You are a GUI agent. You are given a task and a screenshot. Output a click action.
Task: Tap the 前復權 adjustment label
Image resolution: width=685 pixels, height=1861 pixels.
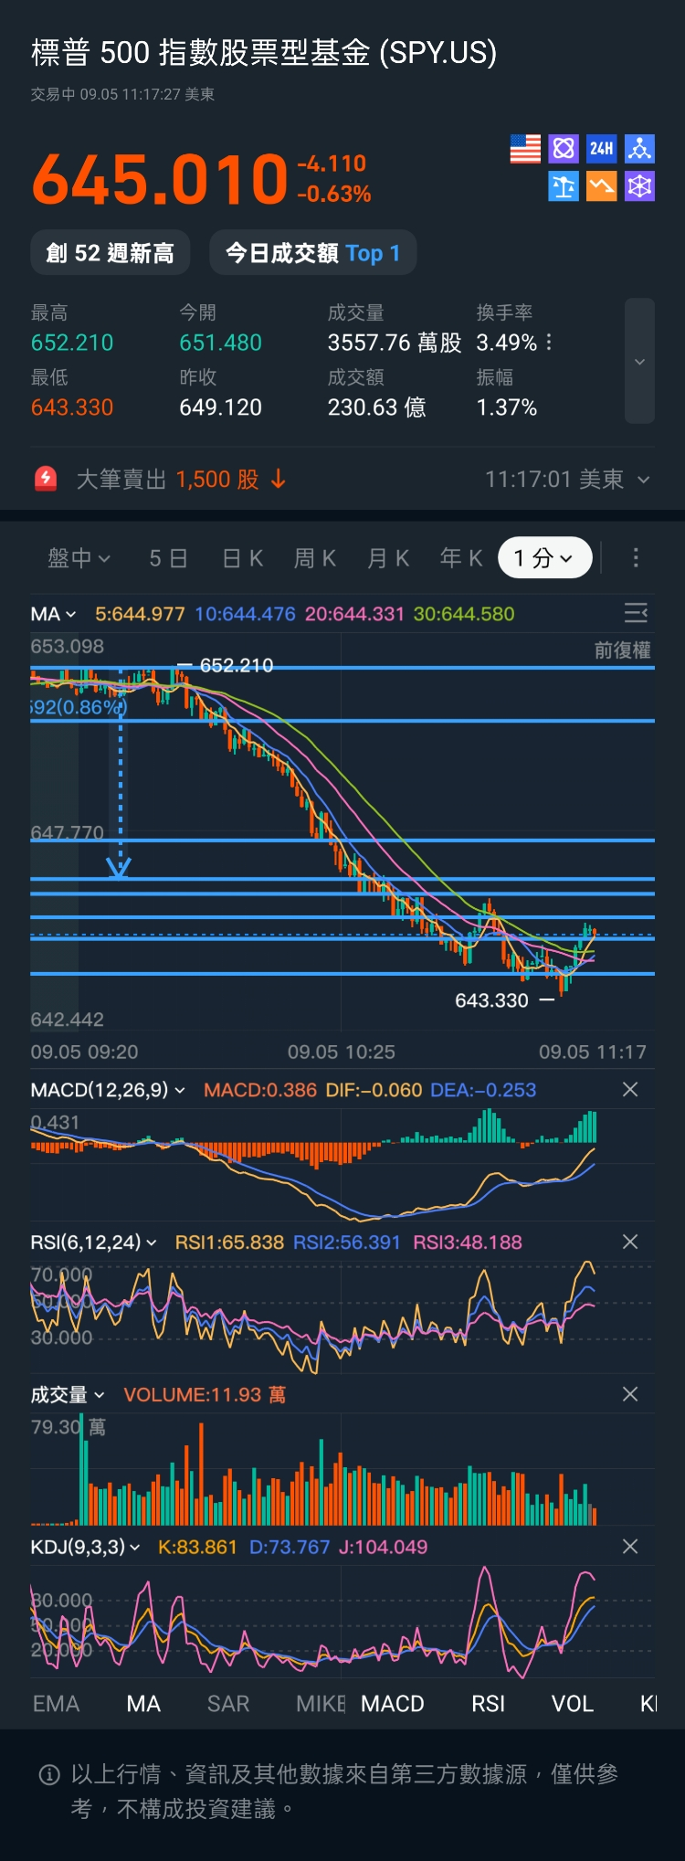pyautogui.click(x=622, y=650)
